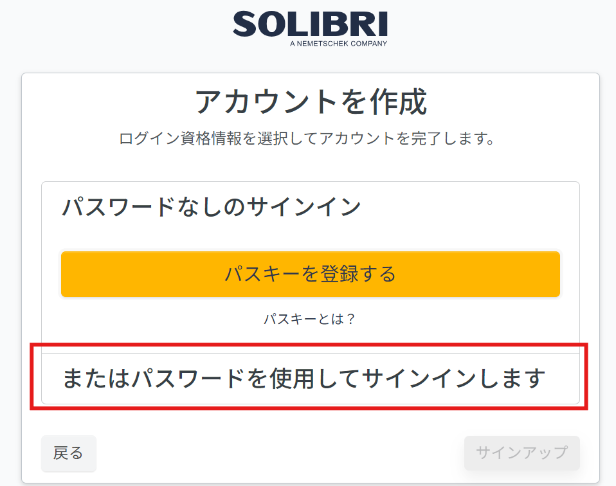Viewport: 616px width, 486px height.
Task: Open the パスキーとは？ help link
Action: (x=309, y=319)
